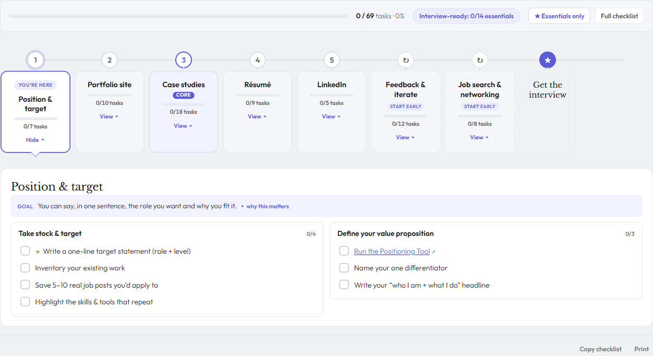Collapse Position & target with Hide
This screenshot has width=653, height=356.
[35, 140]
